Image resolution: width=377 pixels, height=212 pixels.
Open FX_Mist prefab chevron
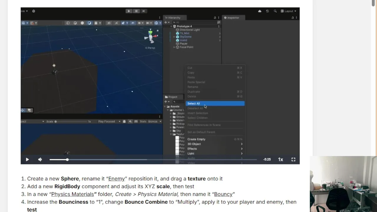tap(220, 33)
